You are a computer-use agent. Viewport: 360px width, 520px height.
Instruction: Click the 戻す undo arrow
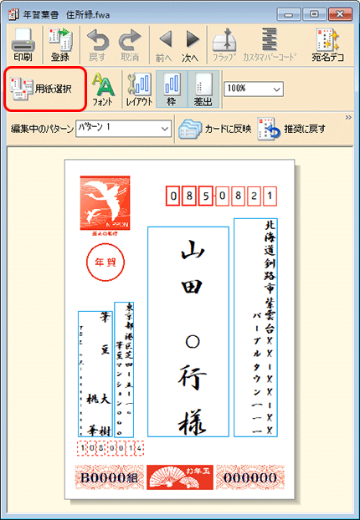pos(97,46)
